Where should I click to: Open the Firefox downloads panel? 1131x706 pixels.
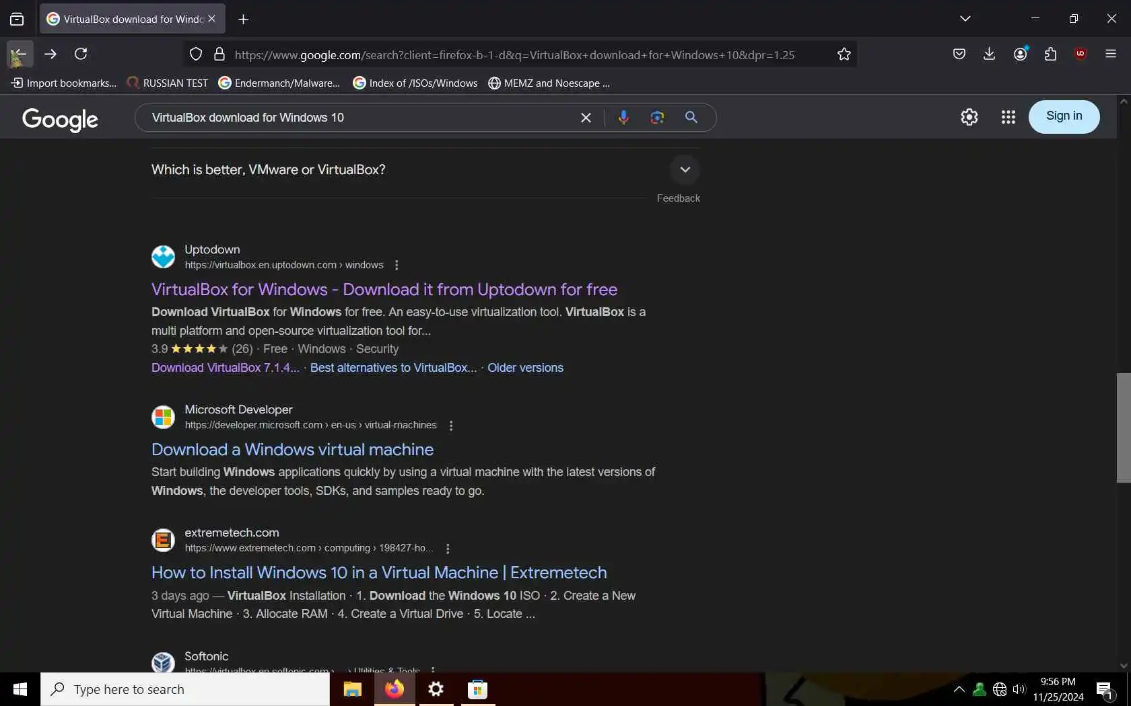tap(989, 54)
